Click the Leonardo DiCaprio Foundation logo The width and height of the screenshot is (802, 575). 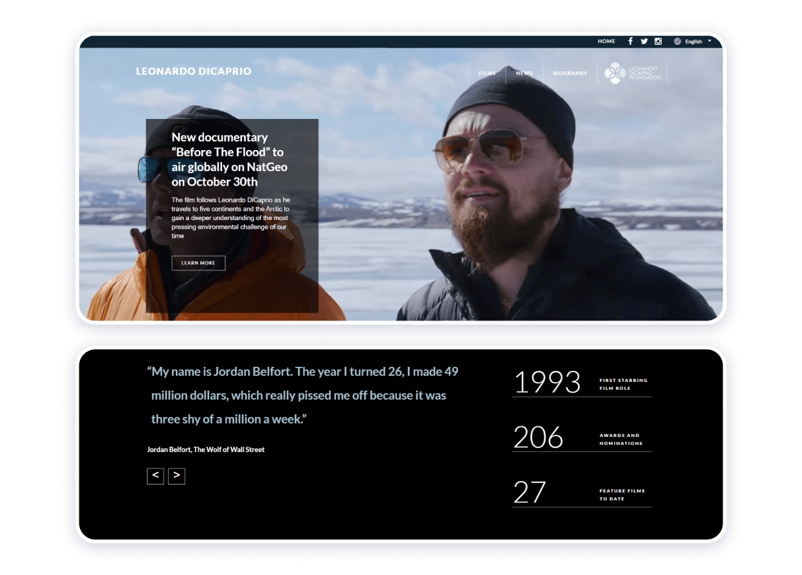click(633, 73)
